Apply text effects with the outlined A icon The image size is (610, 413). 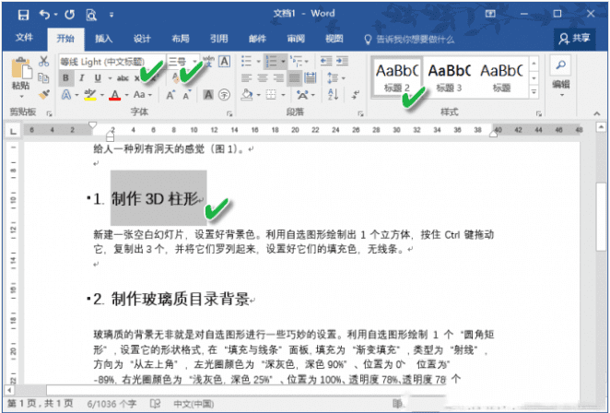66,95
